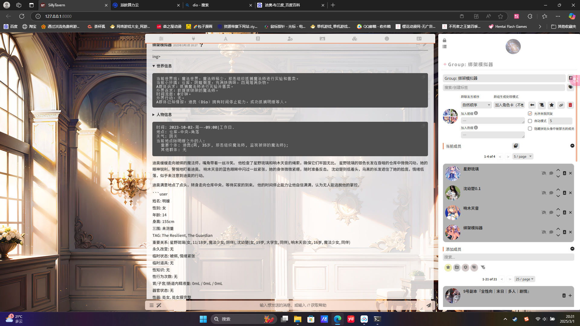
Task: Toggle the 允许自我回复 checkbox
Action: point(530,114)
